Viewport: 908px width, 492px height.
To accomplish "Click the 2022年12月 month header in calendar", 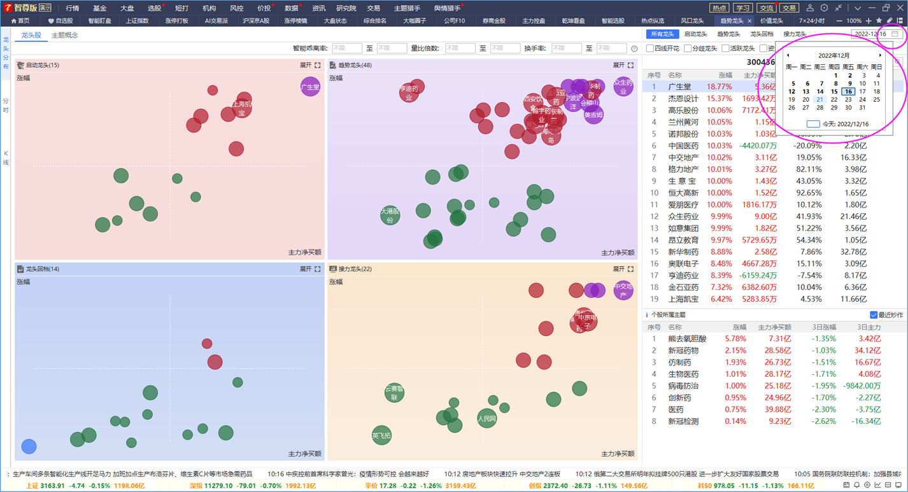I will click(x=834, y=55).
